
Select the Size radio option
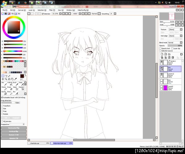[2, 109]
